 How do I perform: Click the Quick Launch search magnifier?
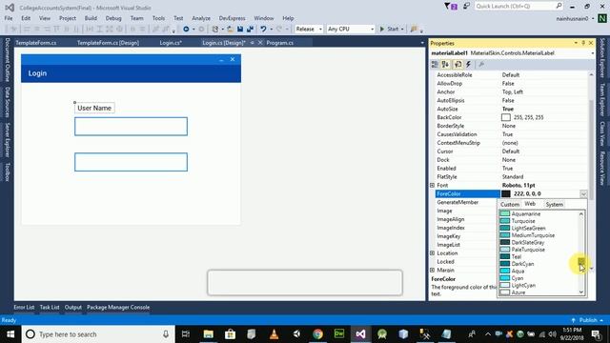pos(559,6)
